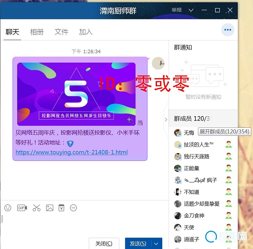This screenshot has height=249, width=253.
Task: Click the green person icon beside 话题少却是挚爱
Action: [x=229, y=204]
